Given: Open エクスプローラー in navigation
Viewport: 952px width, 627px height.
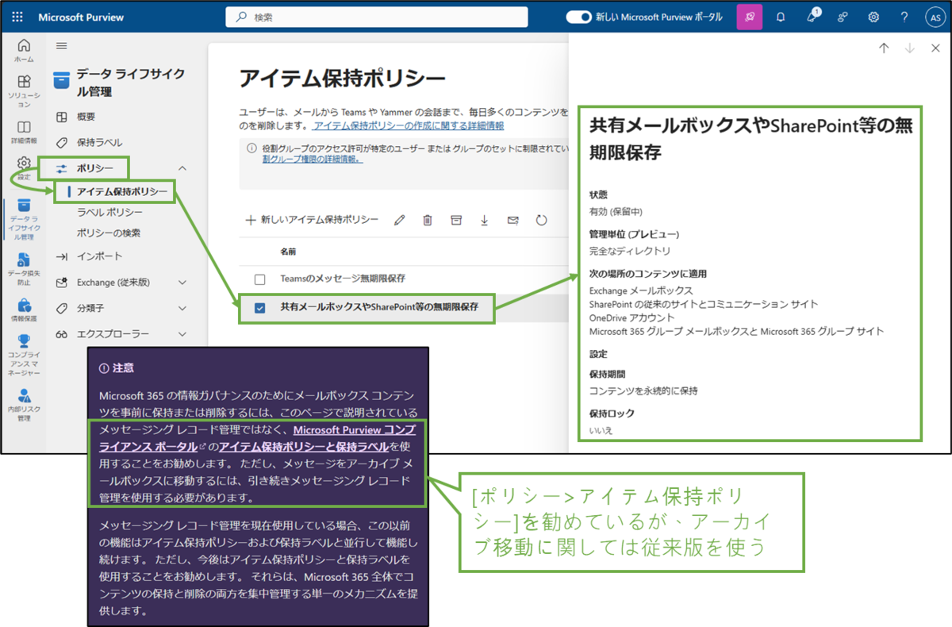Looking at the screenshot, I should [x=113, y=334].
